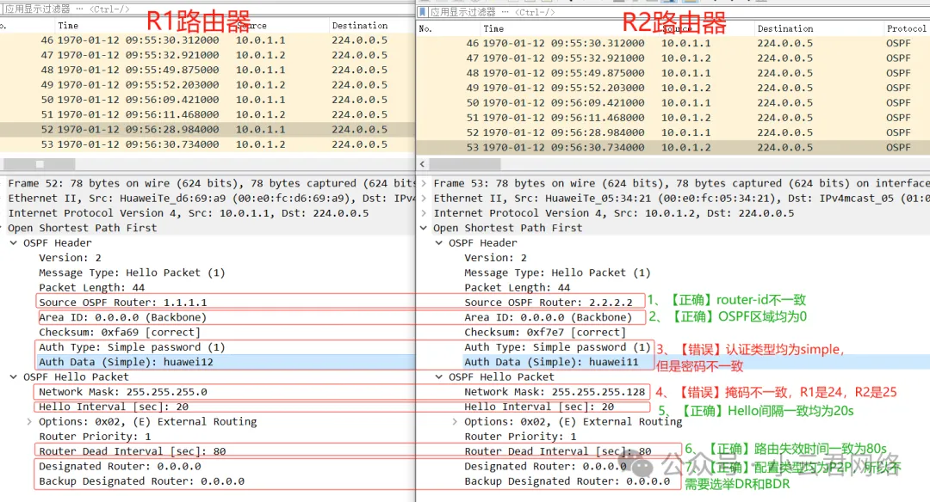Expand Options 0x02 under Network Mask 255.255.255.0
The image size is (930, 502).
[29, 422]
